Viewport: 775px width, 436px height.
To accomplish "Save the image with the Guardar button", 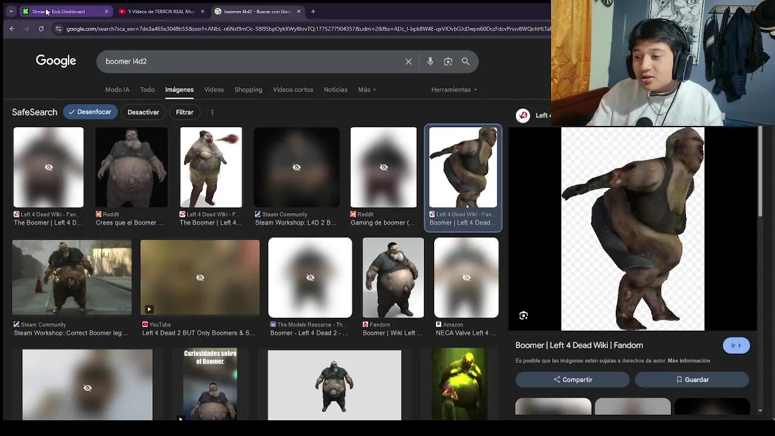I will 692,380.
